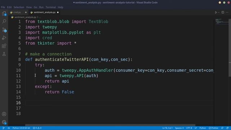Click 'authenticateTwitterAPI' function name
The height and width of the screenshot is (130, 231).
(62, 60)
